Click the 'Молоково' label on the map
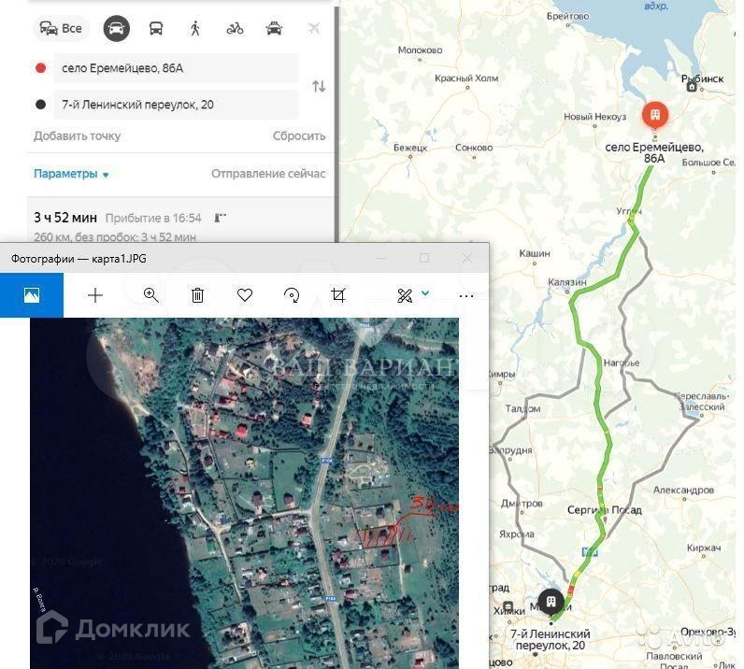 [420, 50]
